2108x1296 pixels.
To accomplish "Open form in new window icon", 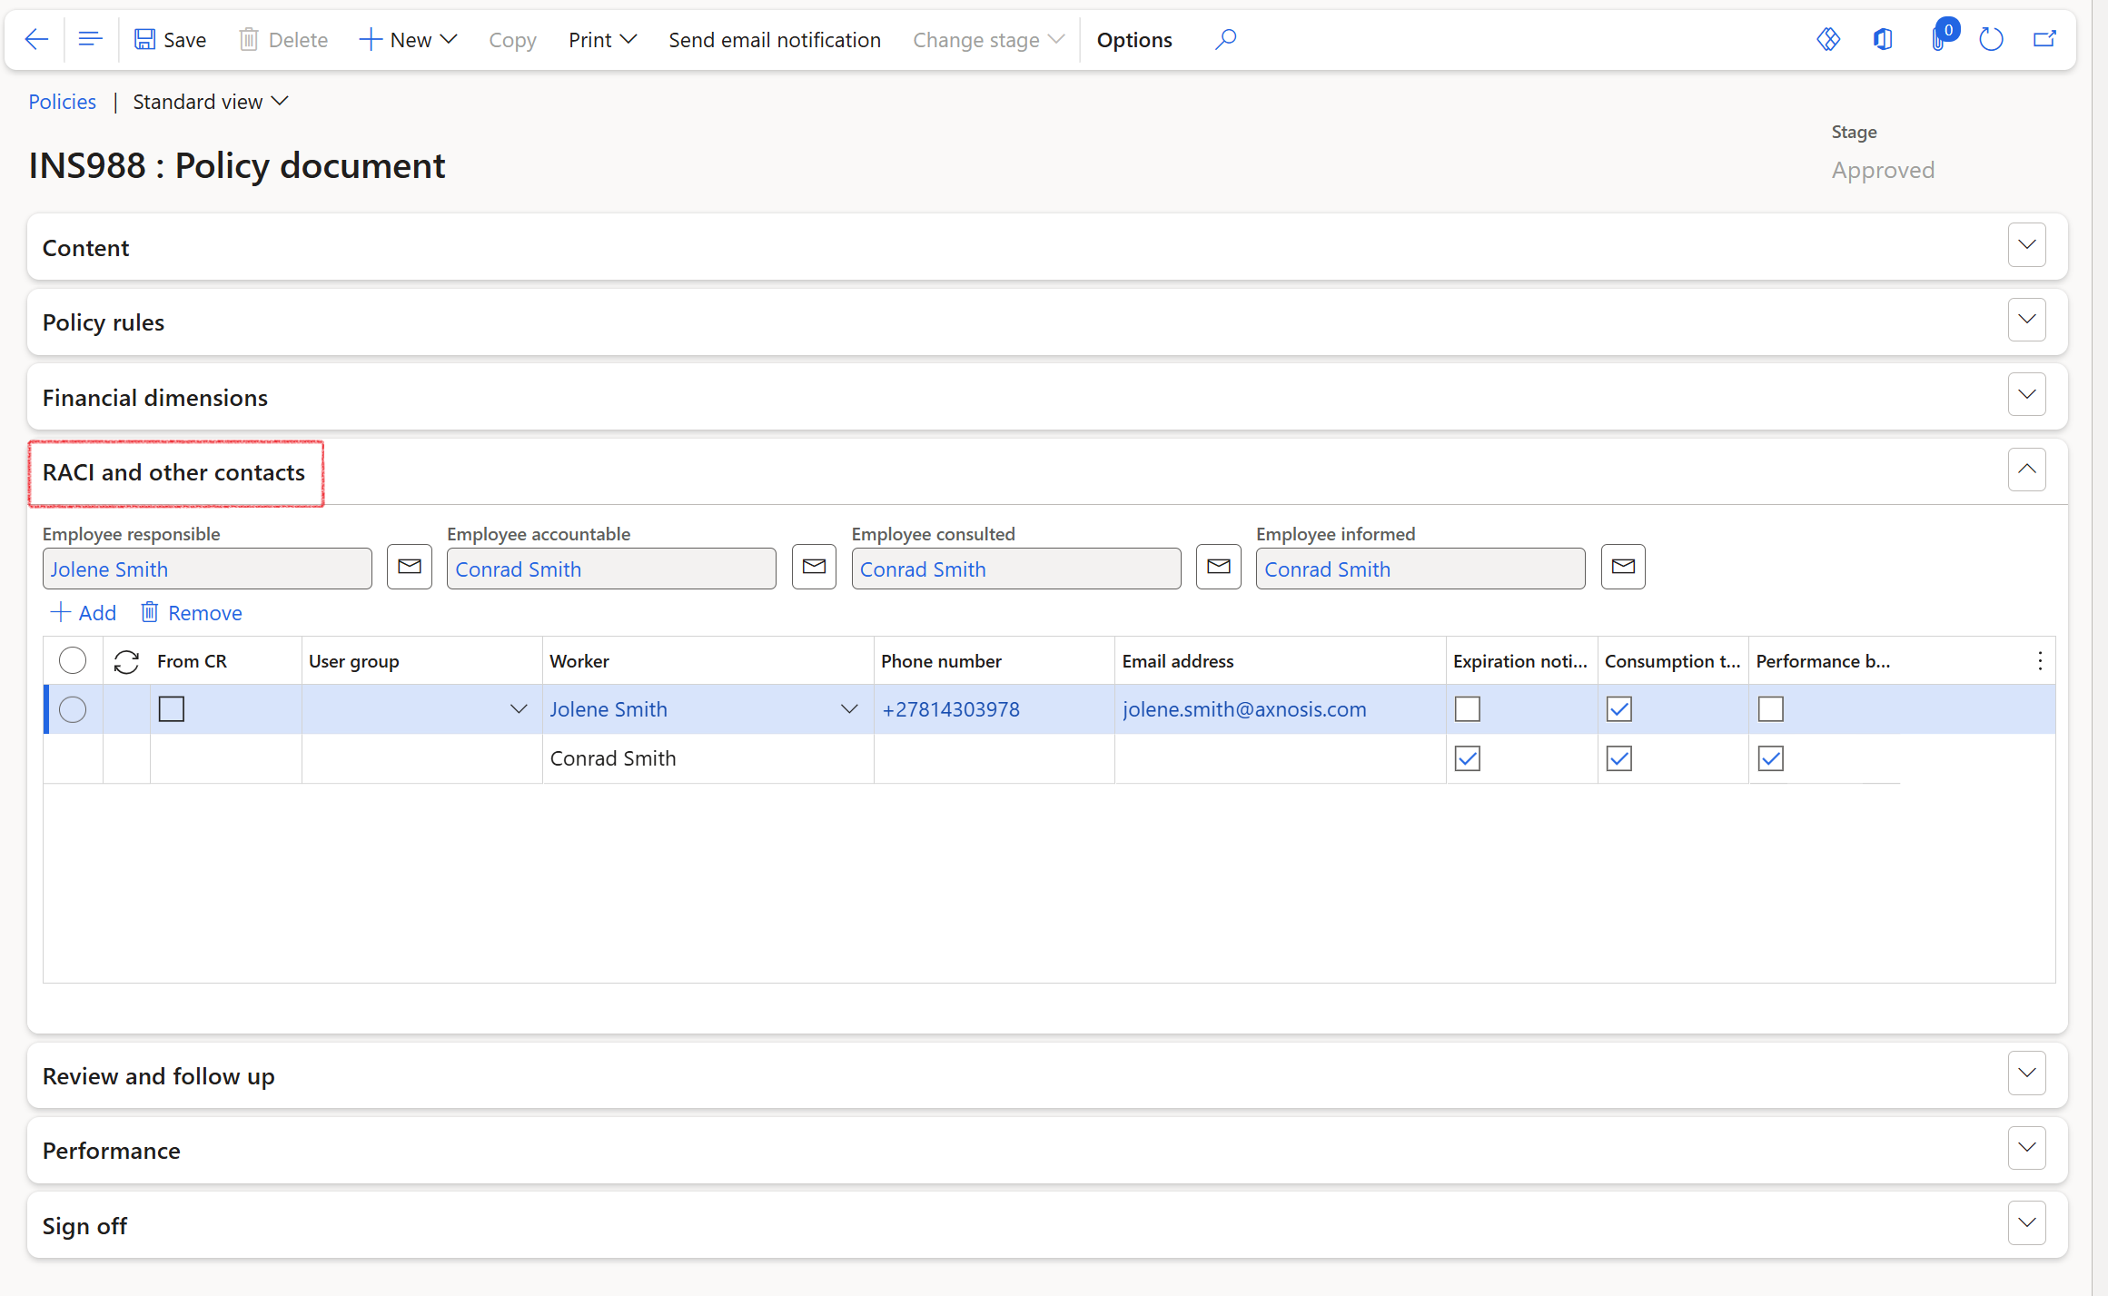I will click(x=2044, y=39).
